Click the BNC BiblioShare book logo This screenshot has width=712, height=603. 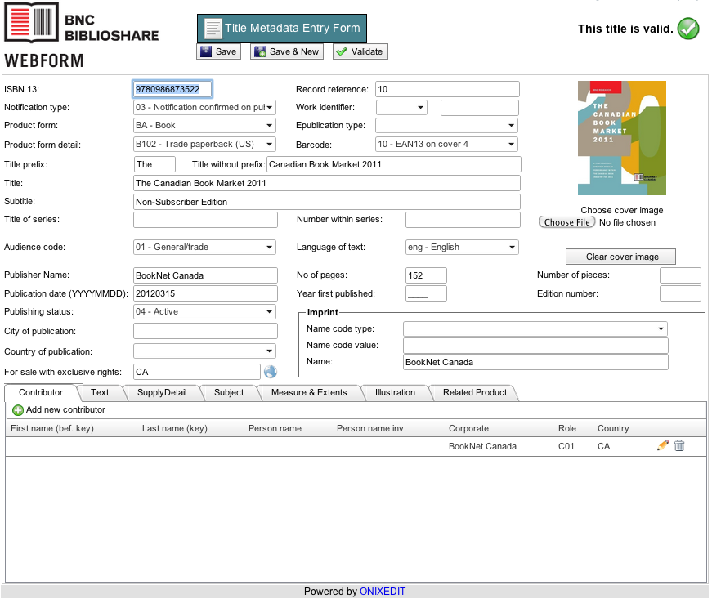point(31,22)
